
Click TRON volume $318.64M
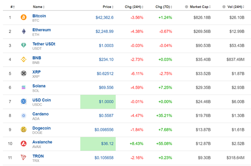pyautogui.click(x=235, y=158)
